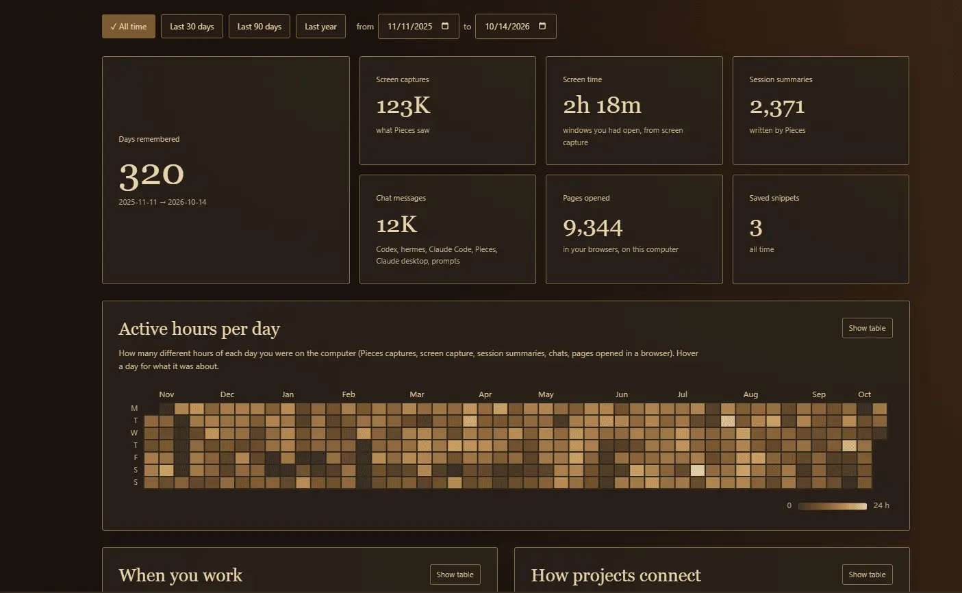The image size is (962, 593).
Task: Click the "Session summaries" card label
Action: pos(781,79)
